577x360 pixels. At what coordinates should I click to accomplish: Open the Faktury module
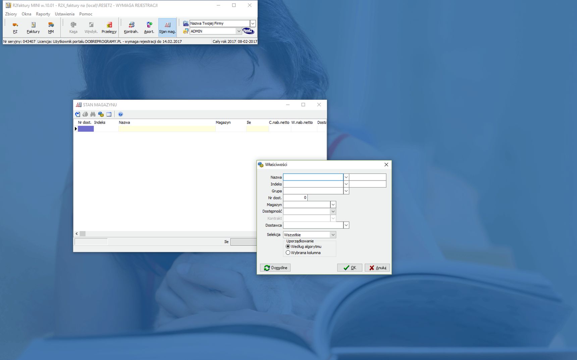coord(33,27)
